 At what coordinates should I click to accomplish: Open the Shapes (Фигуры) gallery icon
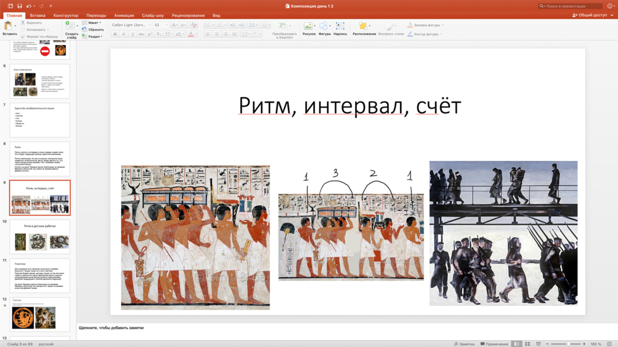[x=323, y=26]
